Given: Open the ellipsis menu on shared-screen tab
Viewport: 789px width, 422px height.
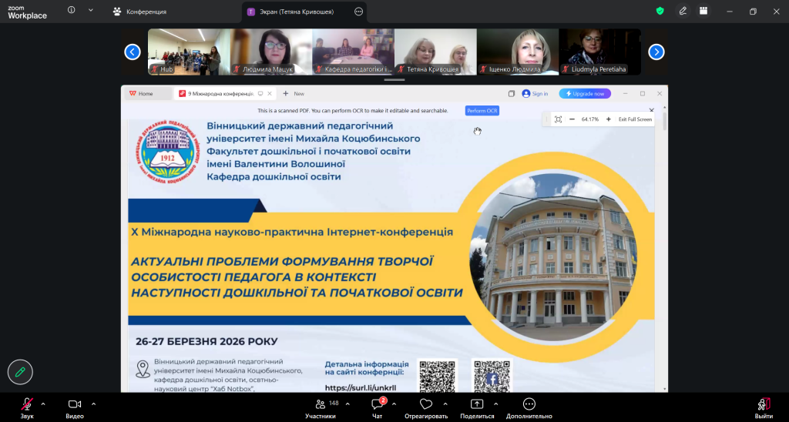Looking at the screenshot, I should (x=358, y=12).
